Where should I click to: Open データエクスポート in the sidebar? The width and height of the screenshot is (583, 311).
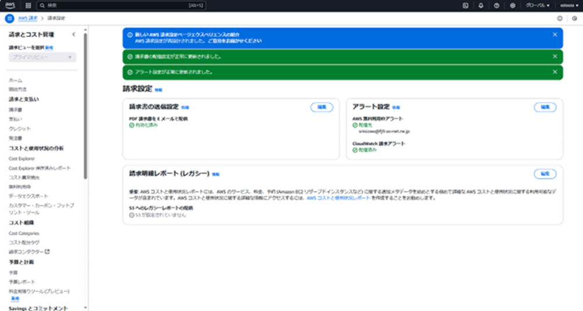pos(28,196)
